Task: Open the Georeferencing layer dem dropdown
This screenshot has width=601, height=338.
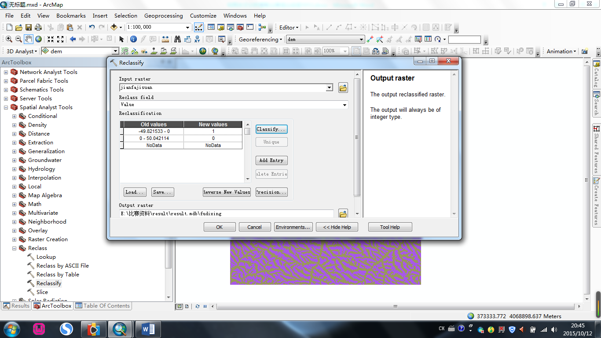Action: coord(362,39)
